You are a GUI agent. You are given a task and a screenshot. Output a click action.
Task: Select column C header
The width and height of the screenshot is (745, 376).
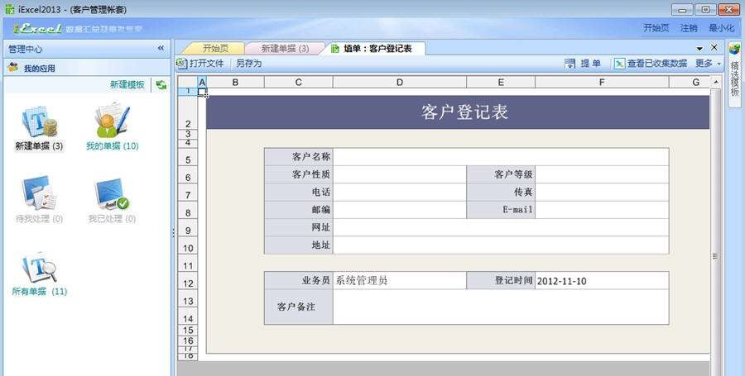(298, 82)
